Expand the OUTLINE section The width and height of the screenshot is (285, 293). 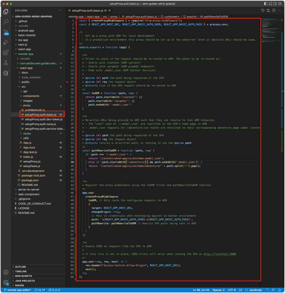pos(21,267)
